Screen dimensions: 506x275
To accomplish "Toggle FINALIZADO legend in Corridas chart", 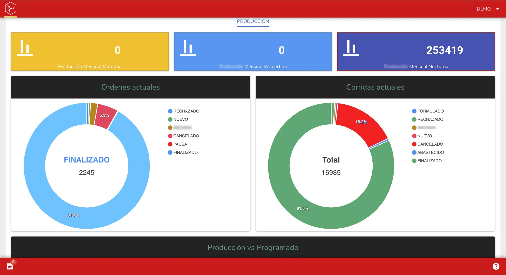I will (x=427, y=161).
